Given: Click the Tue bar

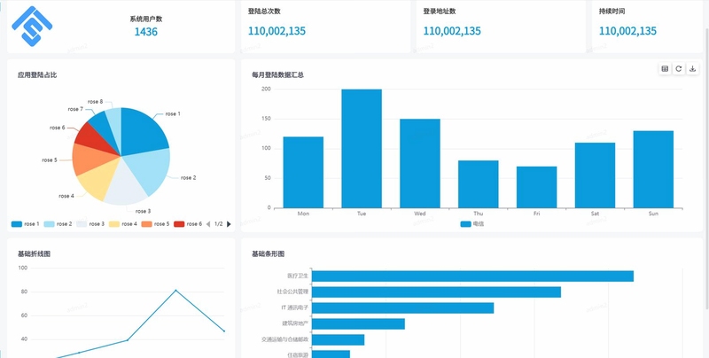Looking at the screenshot, I should coord(362,148).
